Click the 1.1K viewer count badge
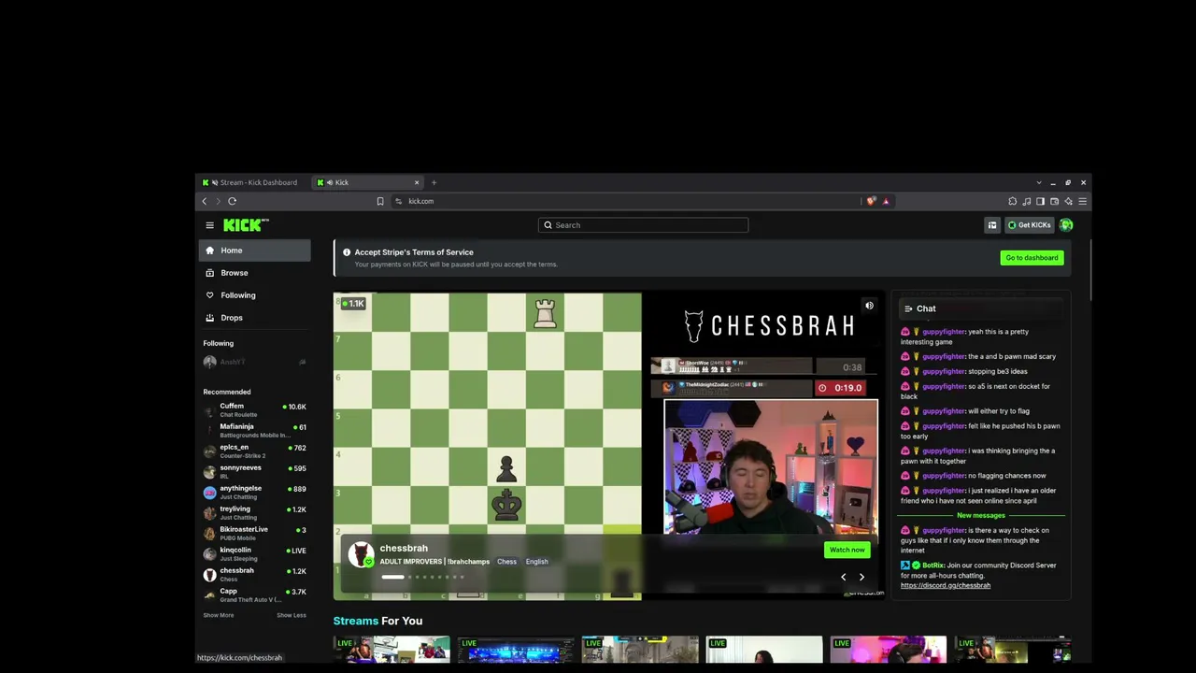 coord(353,304)
